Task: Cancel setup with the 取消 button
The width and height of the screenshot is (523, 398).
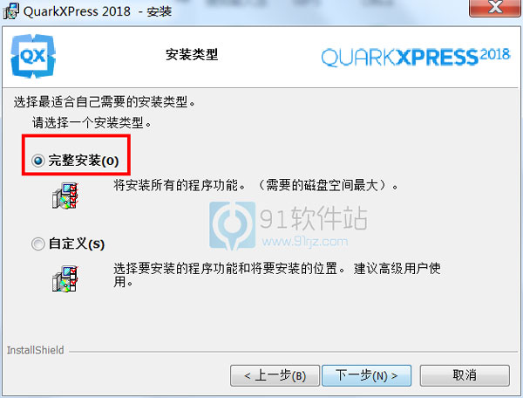Action: coord(465,375)
